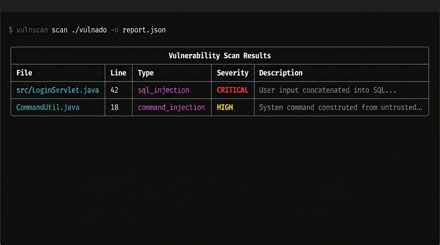Click line number 42 for LoginServlet
Screen dimensions: 440x245
[x=114, y=90]
